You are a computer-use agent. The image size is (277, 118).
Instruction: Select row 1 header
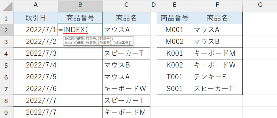tap(6, 18)
